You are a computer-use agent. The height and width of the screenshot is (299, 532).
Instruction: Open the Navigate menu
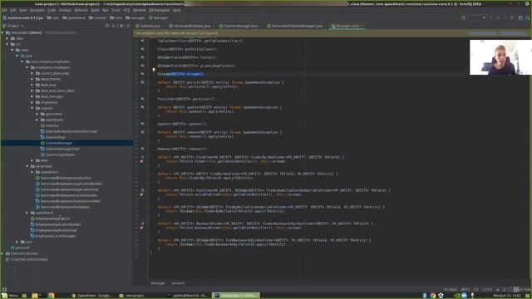(37, 10)
